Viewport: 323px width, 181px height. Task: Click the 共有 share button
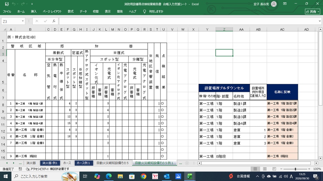[x=313, y=12]
